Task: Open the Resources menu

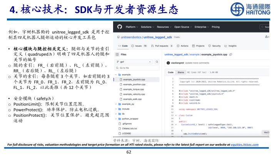Action: (164, 27)
